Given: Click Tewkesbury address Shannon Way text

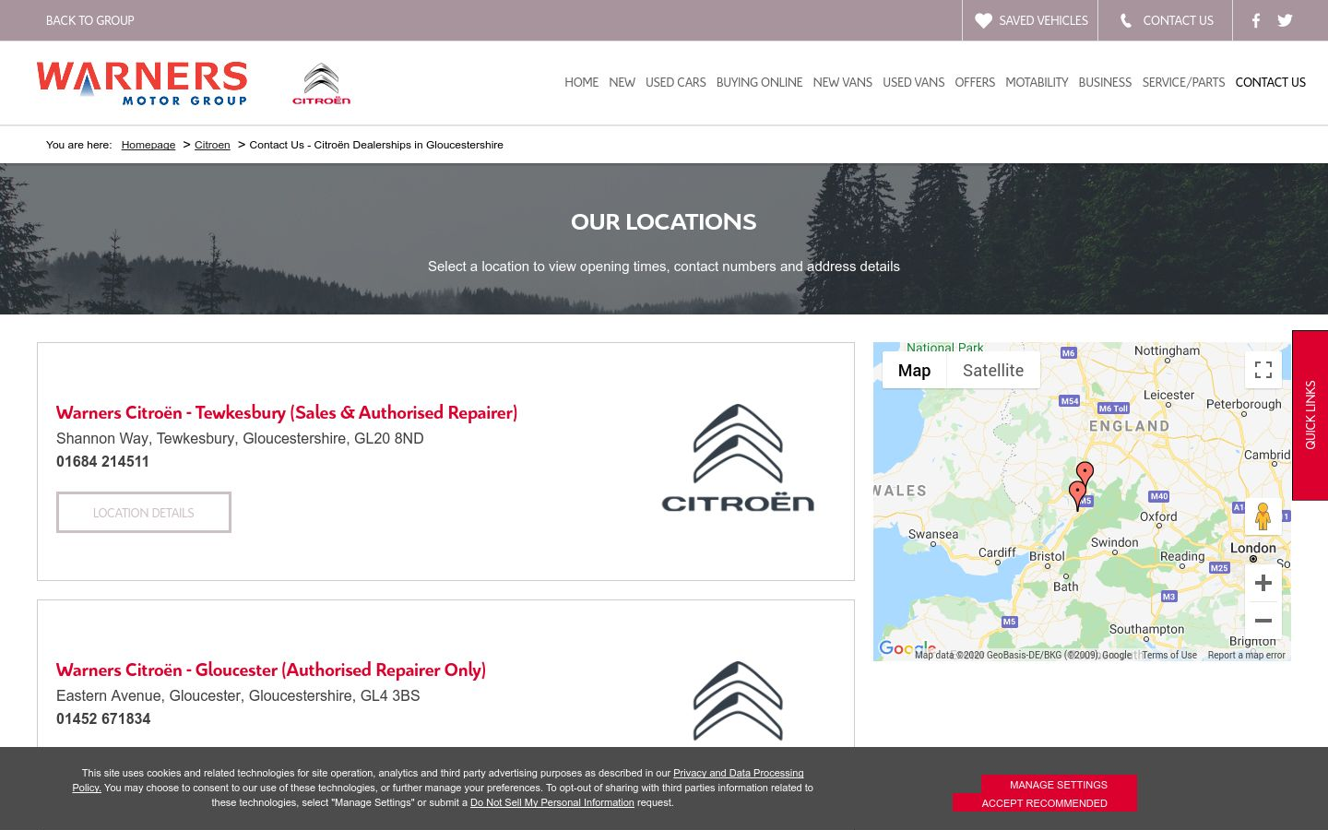Looking at the screenshot, I should click(x=240, y=438).
